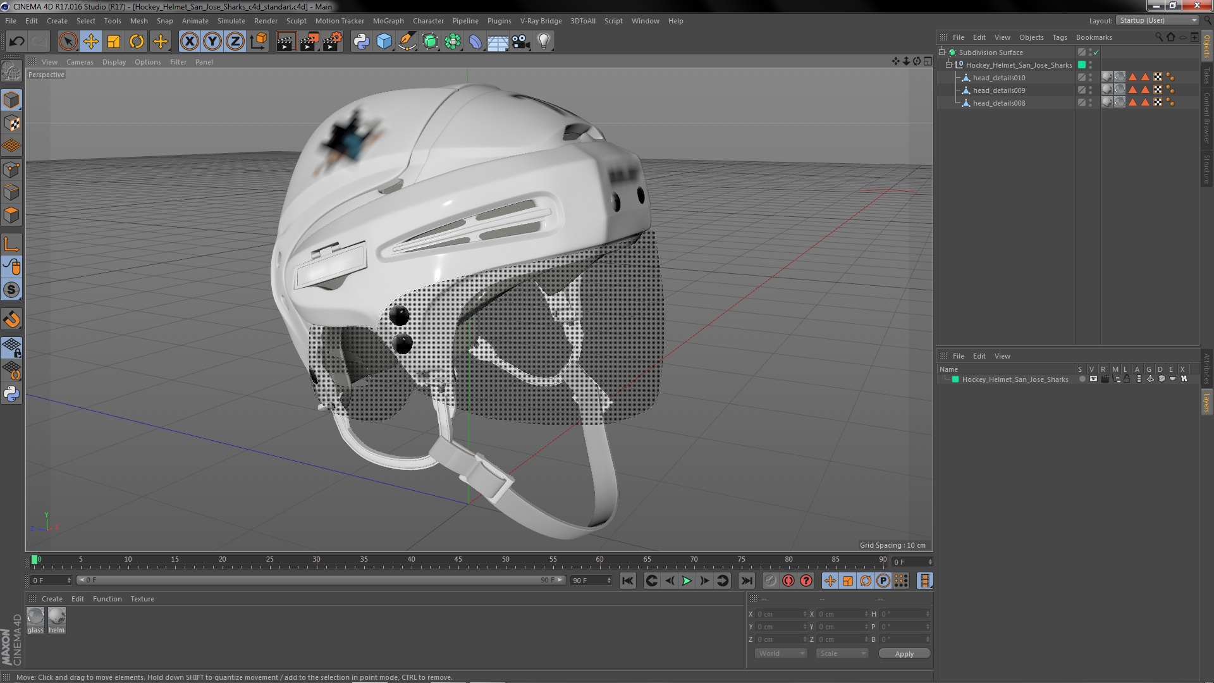The image size is (1214, 683).
Task: Collapse Hockey_Helmet_San_Jose_Sharks null hierarchy
Action: pos(949,65)
